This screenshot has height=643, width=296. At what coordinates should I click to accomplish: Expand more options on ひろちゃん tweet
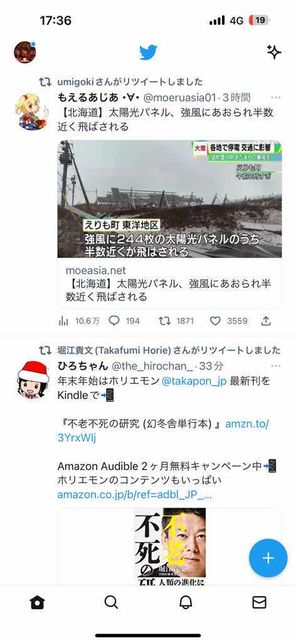(275, 365)
